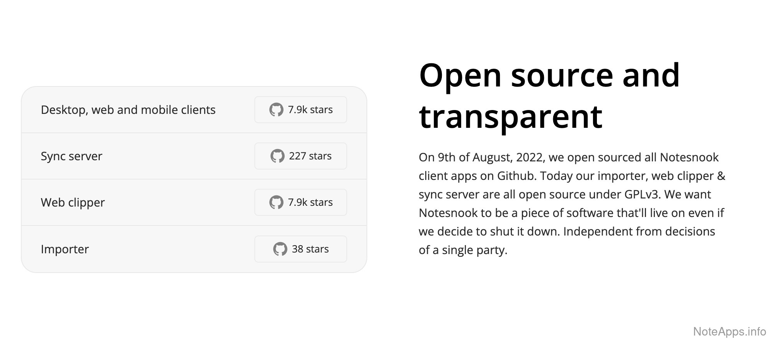This screenshot has height=339, width=767.
Task: Select the "Desktop, web and mobile clients" label
Action: click(x=128, y=110)
